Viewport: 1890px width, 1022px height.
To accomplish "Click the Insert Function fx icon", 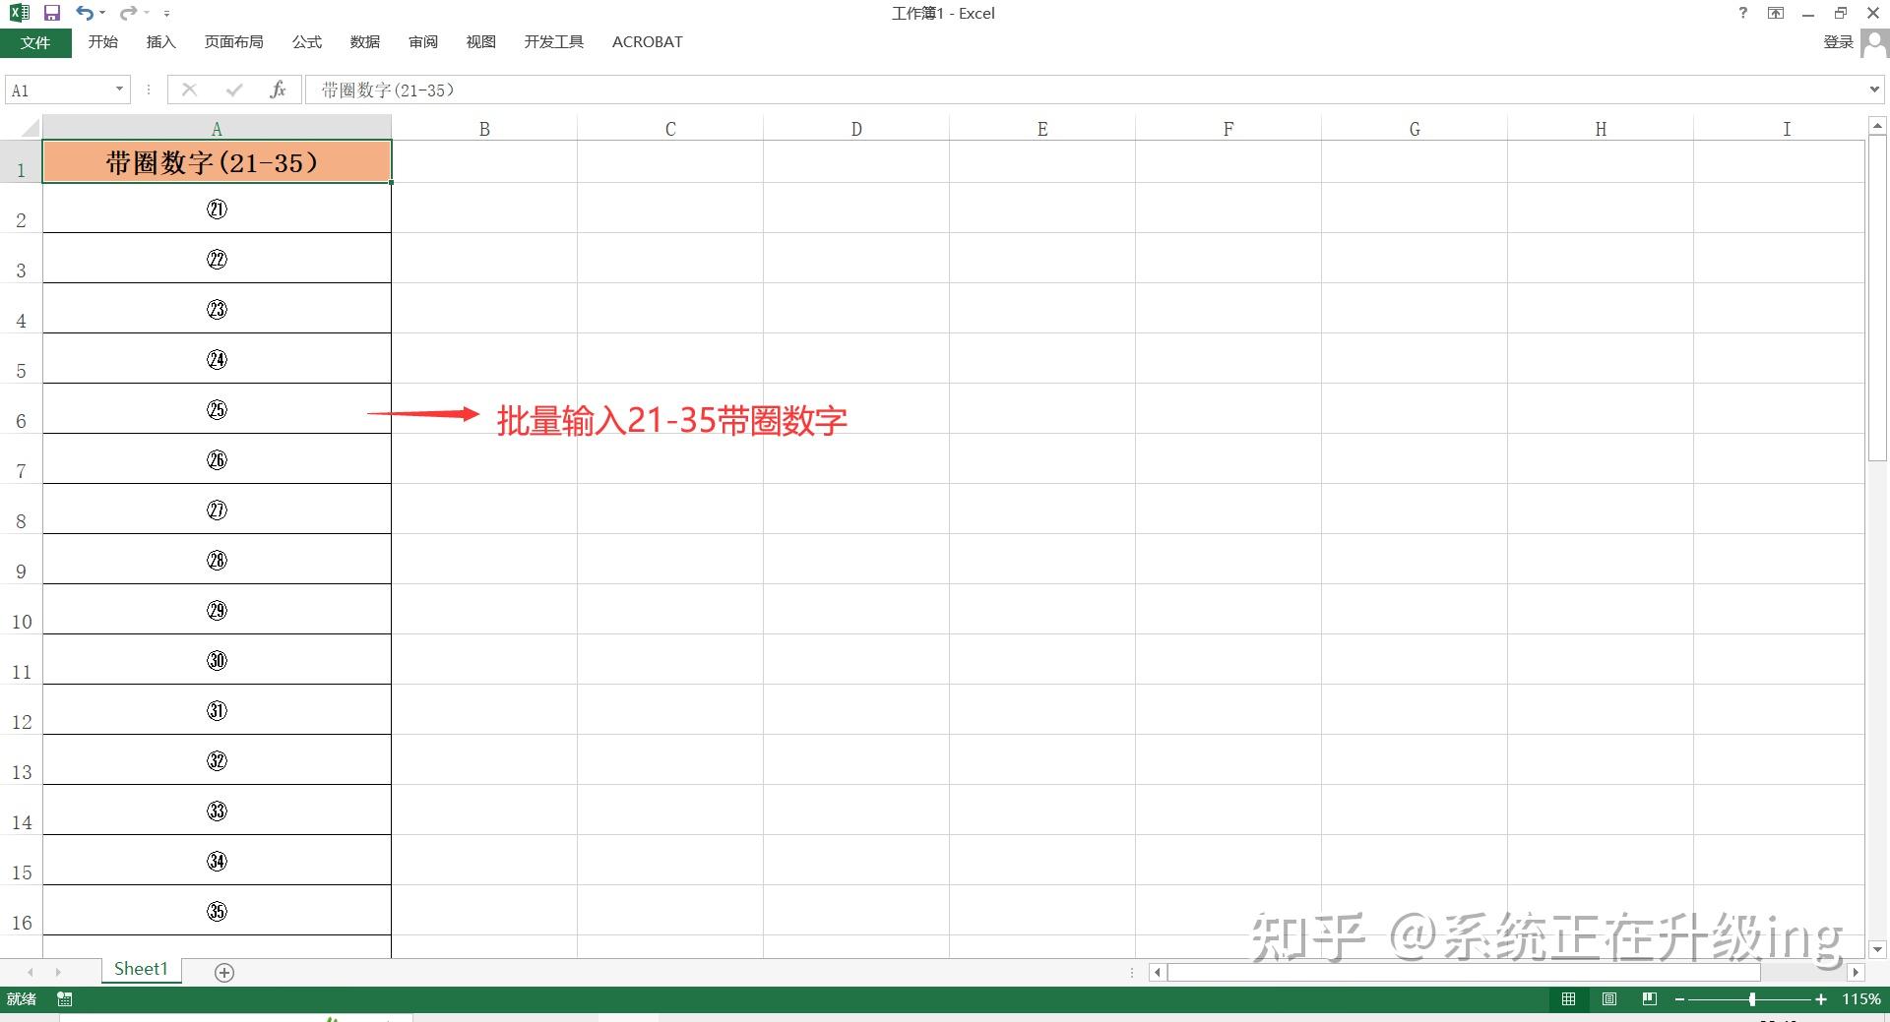I will tap(278, 90).
